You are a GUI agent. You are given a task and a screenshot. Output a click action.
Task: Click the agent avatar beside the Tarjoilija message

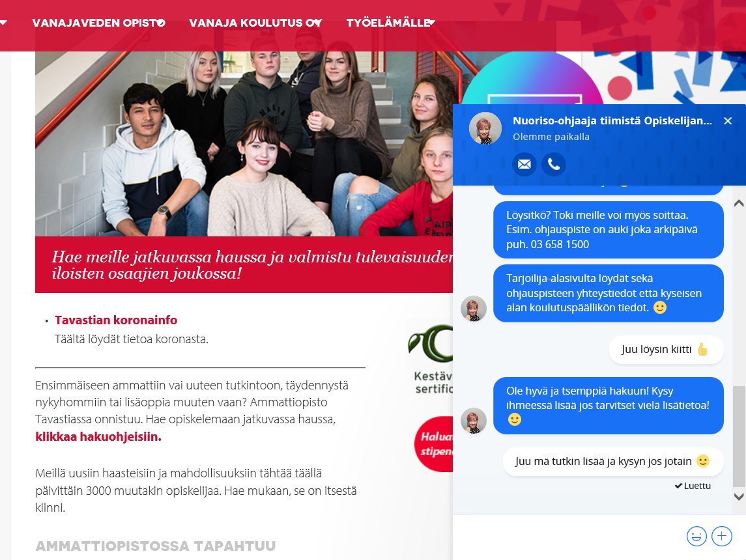pyautogui.click(x=474, y=309)
